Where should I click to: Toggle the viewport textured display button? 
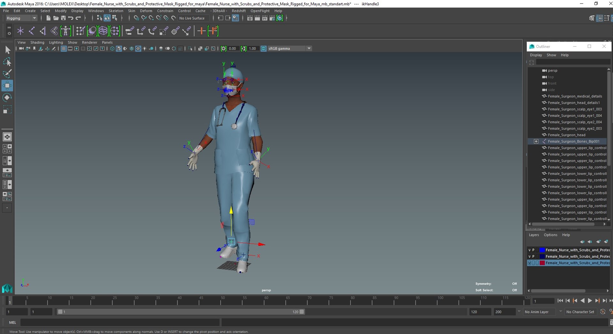[x=138, y=49]
